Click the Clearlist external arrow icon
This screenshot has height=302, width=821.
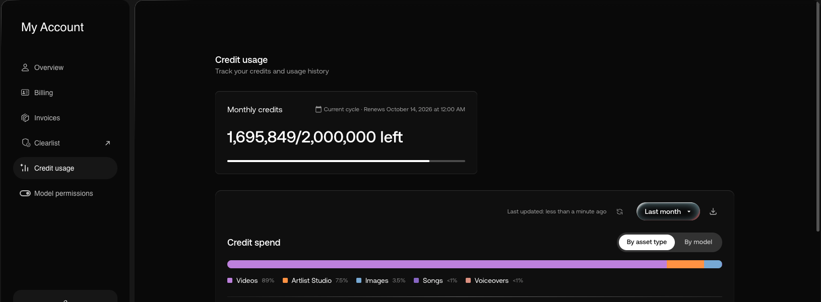tap(107, 143)
